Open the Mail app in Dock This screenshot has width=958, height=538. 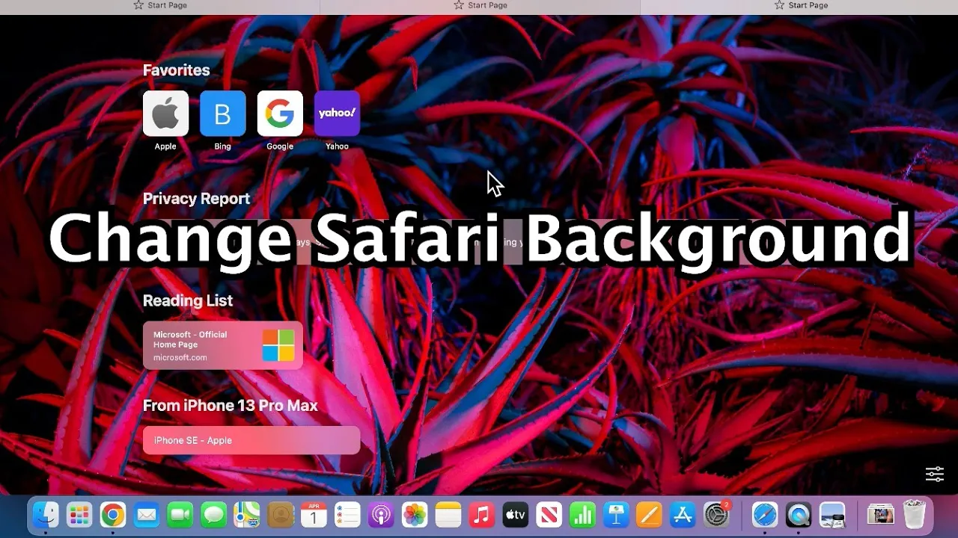(147, 515)
